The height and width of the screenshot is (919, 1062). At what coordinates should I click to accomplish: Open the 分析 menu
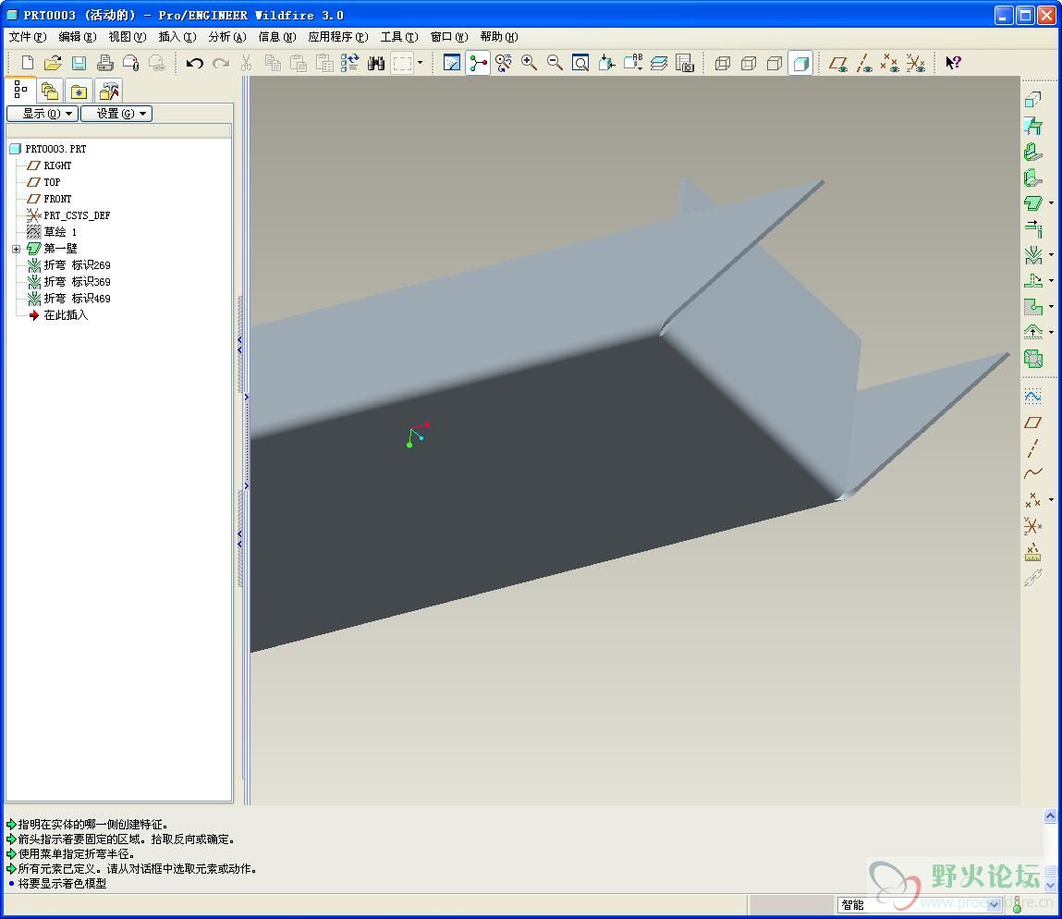(x=226, y=37)
